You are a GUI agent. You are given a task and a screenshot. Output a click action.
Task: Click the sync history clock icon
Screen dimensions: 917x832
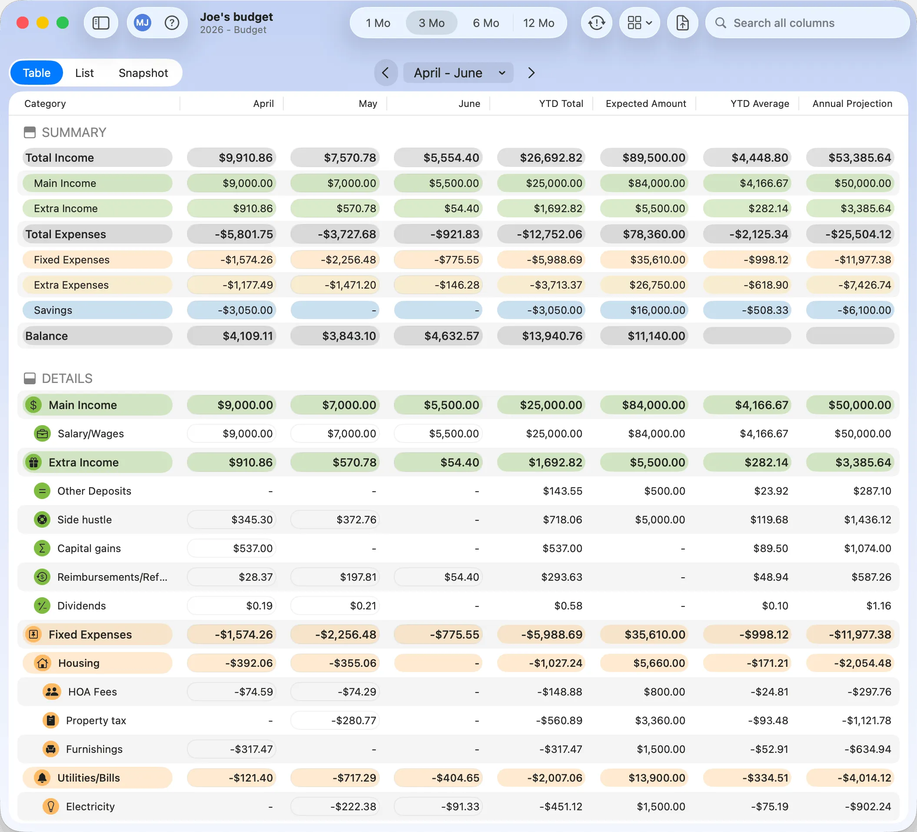click(x=596, y=23)
